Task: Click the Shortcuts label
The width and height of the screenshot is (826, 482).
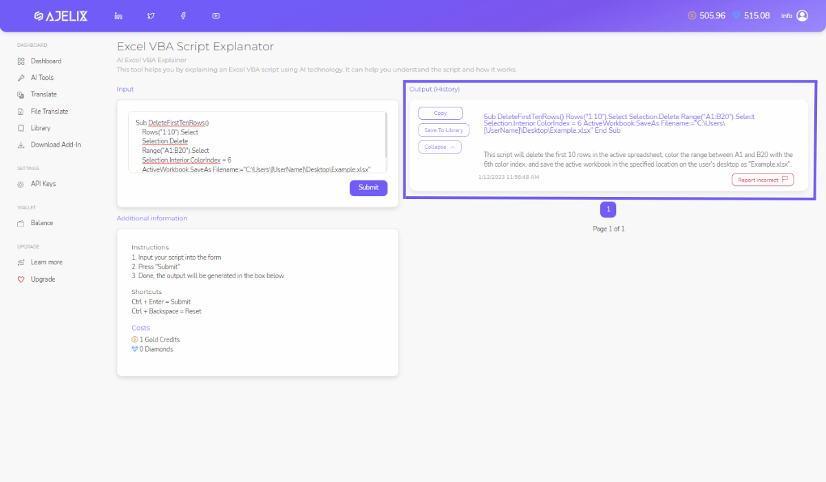Action: [147, 292]
